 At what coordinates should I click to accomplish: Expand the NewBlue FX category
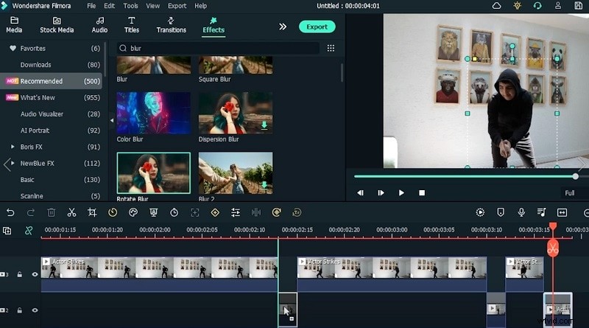[x=13, y=163]
